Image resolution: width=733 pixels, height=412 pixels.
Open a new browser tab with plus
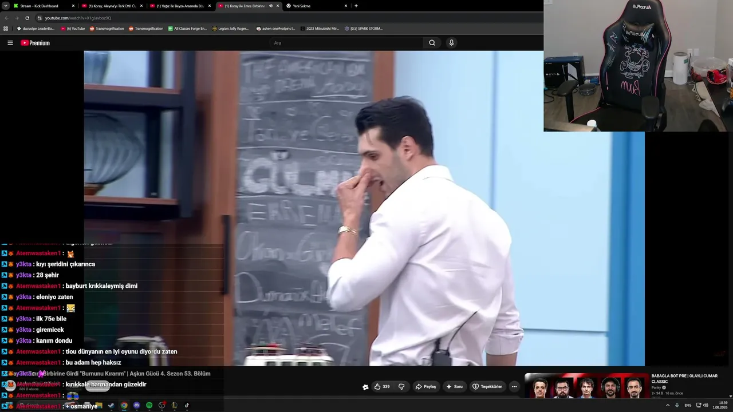click(356, 6)
